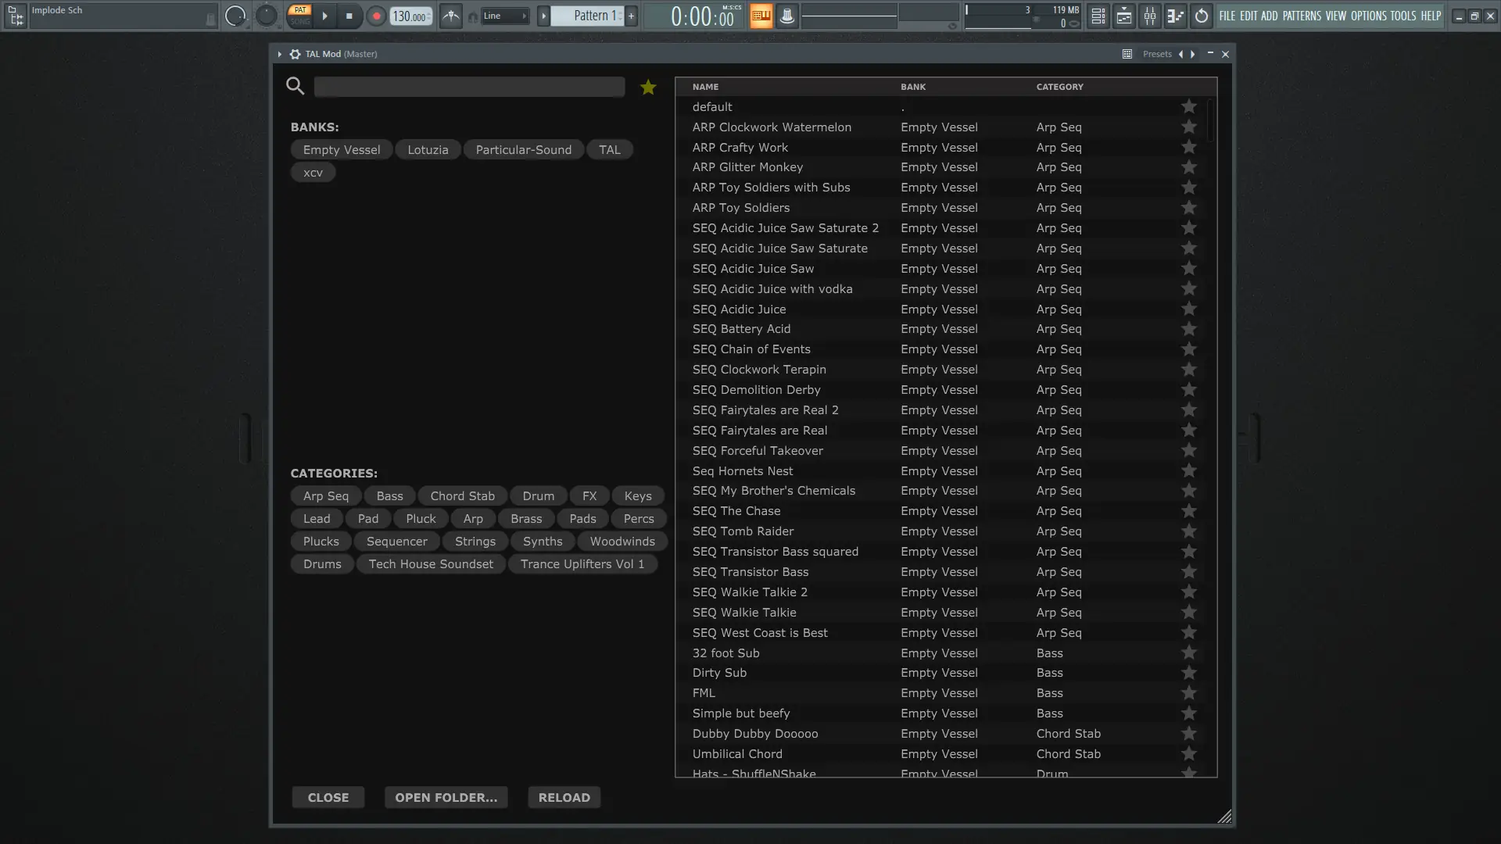Open the OPTIONS menu
The height and width of the screenshot is (844, 1501).
point(1368,16)
